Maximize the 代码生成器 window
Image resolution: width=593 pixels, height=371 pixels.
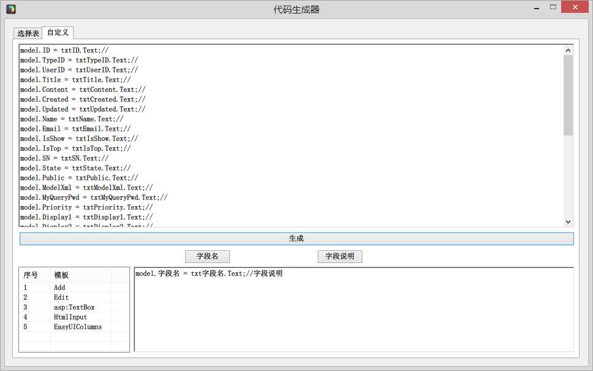553,7
